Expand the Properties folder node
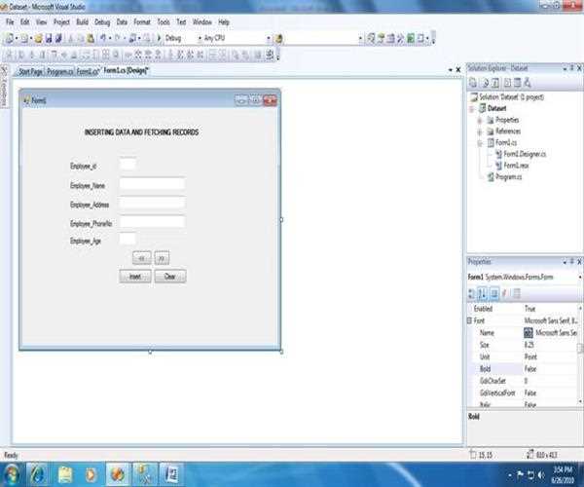The width and height of the screenshot is (584, 487). point(479,120)
